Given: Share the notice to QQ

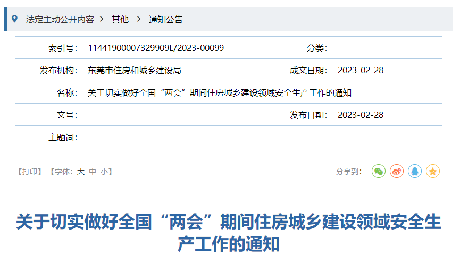Looking at the screenshot, I should [x=415, y=172].
